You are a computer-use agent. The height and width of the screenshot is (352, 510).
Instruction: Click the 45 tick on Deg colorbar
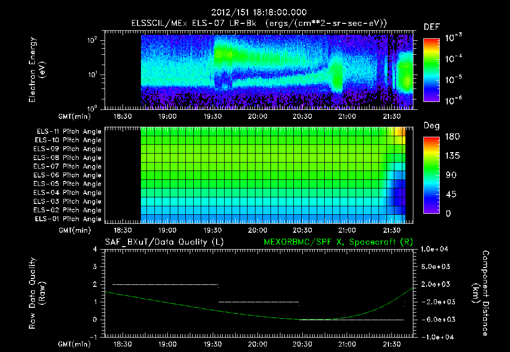(x=451, y=194)
